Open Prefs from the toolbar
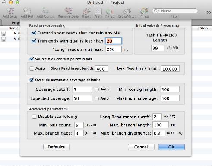The image size is (212, 166). pyautogui.click(x=98, y=13)
